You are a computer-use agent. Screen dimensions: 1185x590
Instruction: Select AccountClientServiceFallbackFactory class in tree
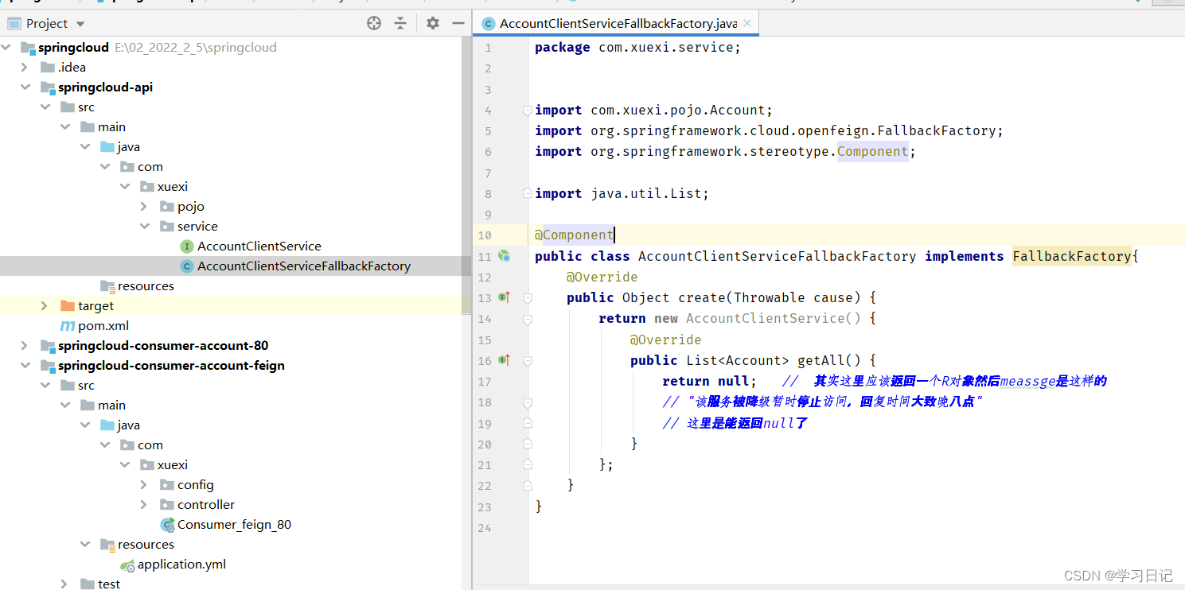click(x=303, y=266)
